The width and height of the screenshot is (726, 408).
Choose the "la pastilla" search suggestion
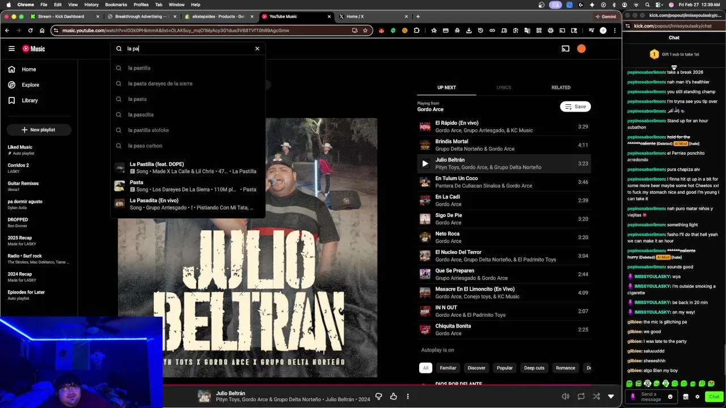(187, 68)
